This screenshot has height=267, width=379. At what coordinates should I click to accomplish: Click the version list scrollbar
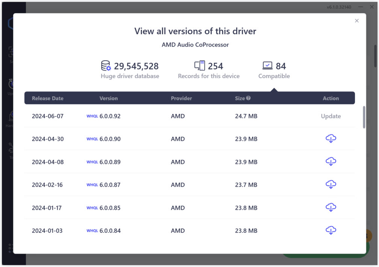364,117
